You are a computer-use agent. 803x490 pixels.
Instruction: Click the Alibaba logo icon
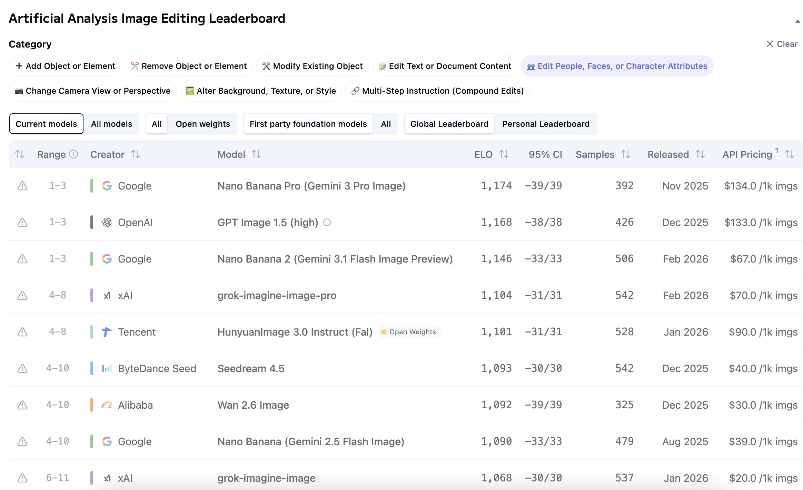tap(107, 405)
